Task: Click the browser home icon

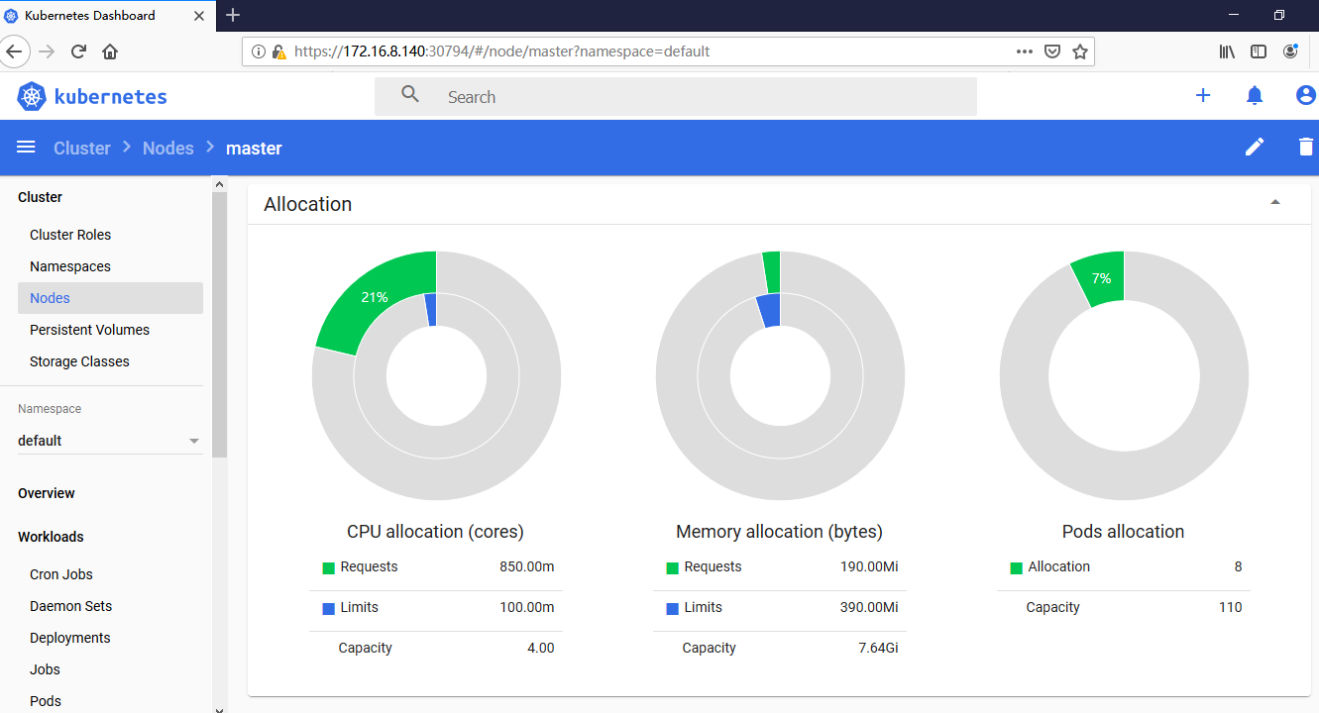Action: tap(110, 51)
